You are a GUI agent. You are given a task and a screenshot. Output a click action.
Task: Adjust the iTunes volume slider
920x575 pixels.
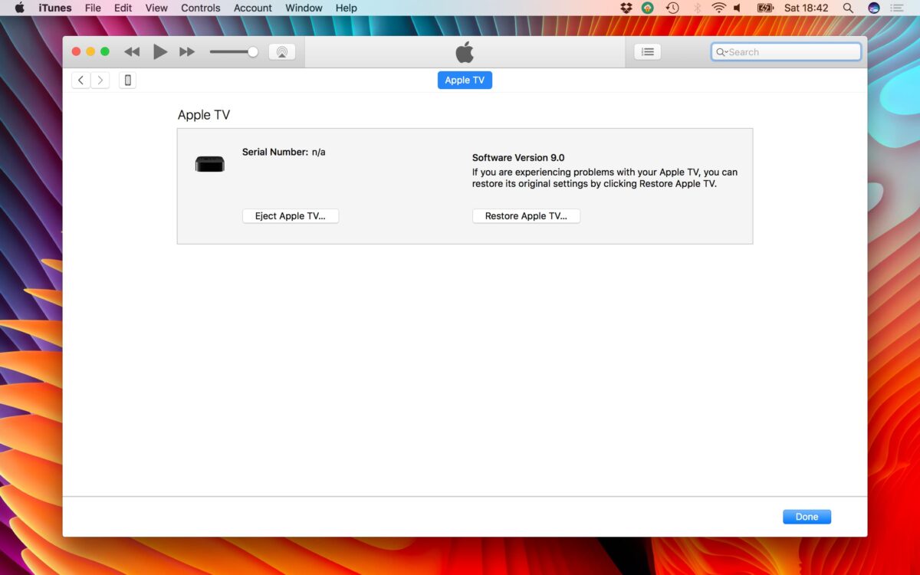[x=234, y=52]
